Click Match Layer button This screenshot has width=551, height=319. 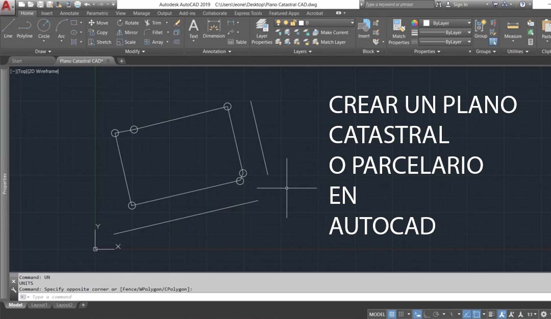click(x=329, y=42)
